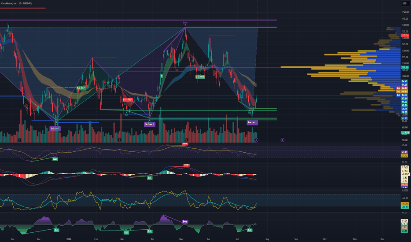The image size is (411, 242).
Task: Click Jul on the time axis
Action: [x=237, y=239]
